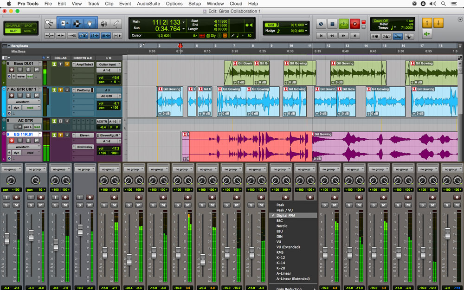Screen dimensions: 464x290
Task: Record-arm the EG 11R.01 track
Action: coord(12,141)
